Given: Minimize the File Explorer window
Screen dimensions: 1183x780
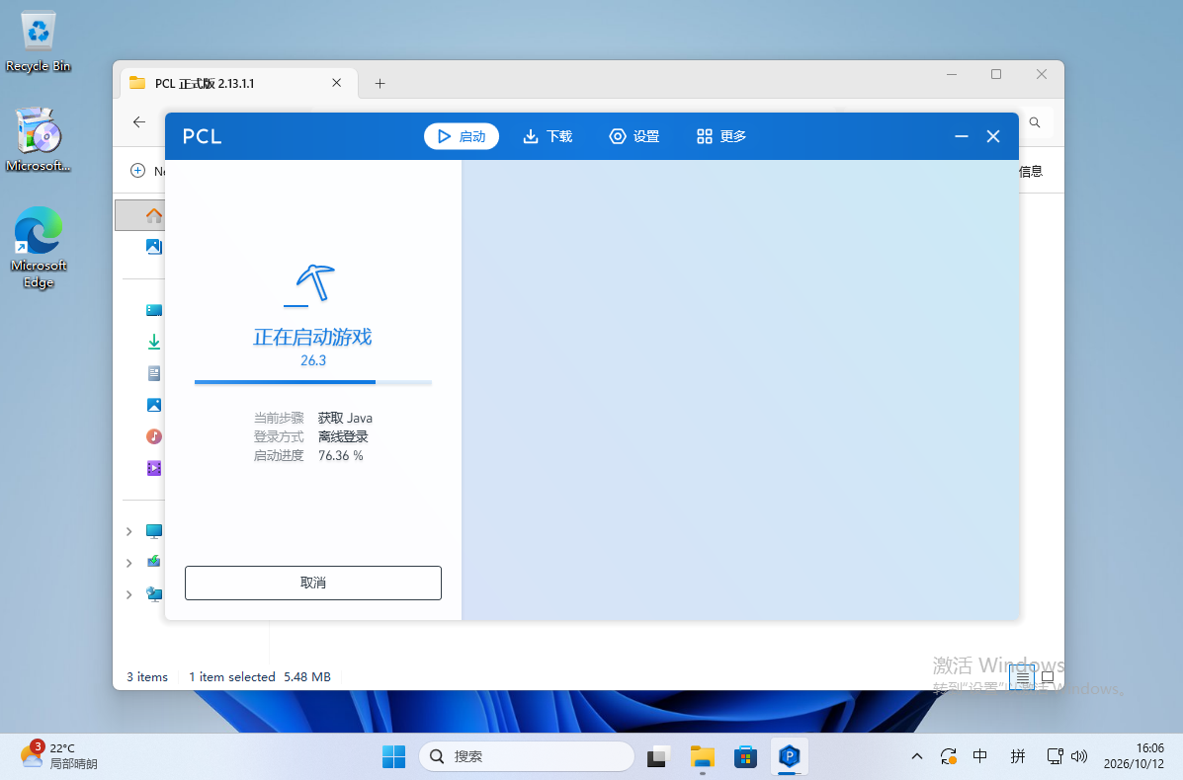Looking at the screenshot, I should (952, 74).
